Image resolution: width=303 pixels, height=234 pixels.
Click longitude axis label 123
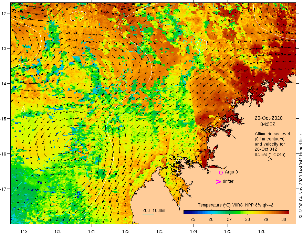point(160,231)
